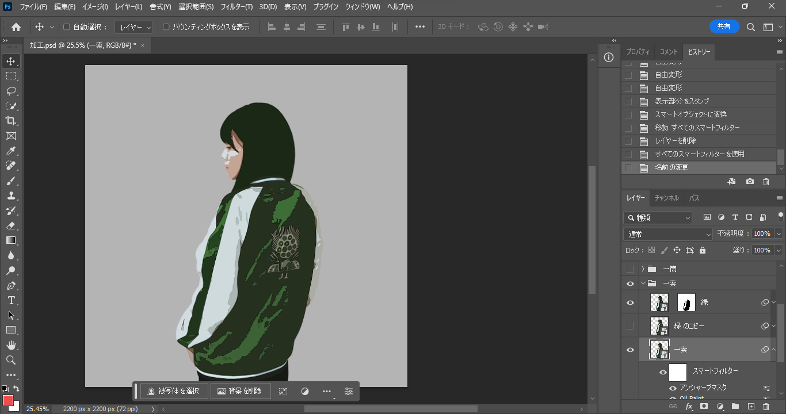Expand the 一簡 layer group
Image resolution: width=786 pixels, height=414 pixels.
click(x=643, y=269)
